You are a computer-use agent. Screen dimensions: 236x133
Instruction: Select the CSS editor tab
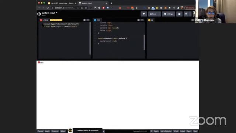pos(97,20)
